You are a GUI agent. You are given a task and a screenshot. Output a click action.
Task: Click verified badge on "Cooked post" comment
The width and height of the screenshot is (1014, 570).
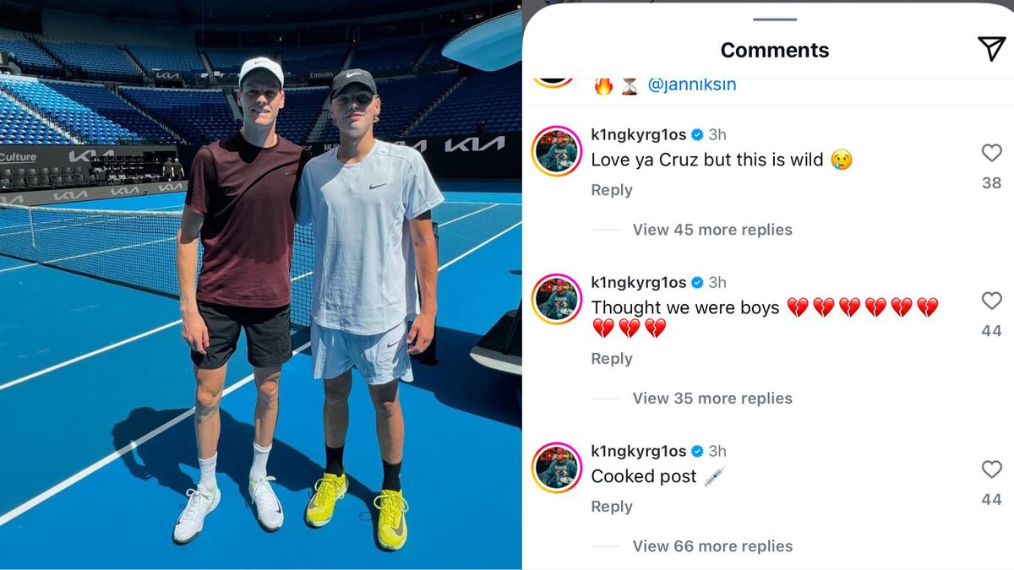698,451
